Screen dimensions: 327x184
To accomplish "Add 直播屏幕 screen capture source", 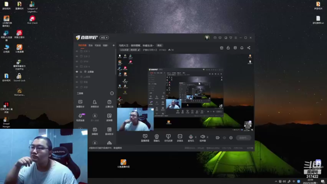I will tap(145, 138).
